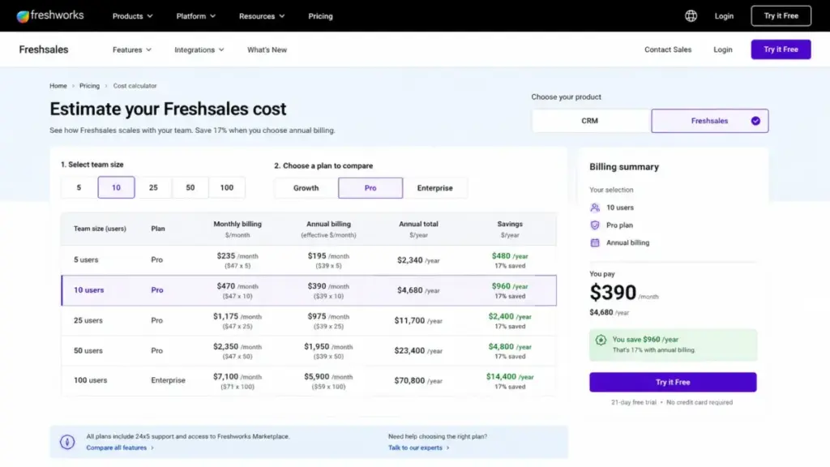The image size is (830, 467).
Task: Click the Enterprise plan cell in 100 users row
Action: [x=168, y=380]
